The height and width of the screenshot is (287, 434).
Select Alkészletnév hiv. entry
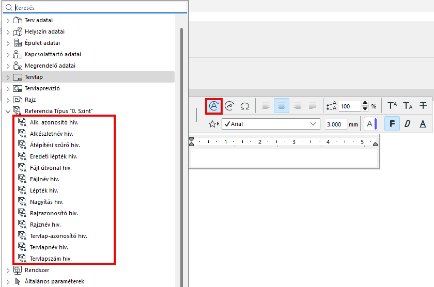(52, 134)
